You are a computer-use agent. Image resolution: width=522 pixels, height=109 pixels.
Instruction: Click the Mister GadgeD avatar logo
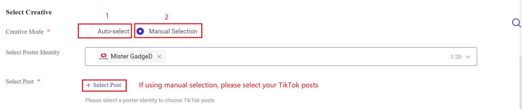point(103,56)
